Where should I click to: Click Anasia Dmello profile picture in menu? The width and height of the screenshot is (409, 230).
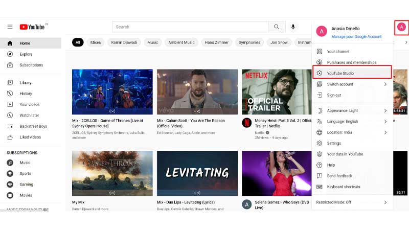tap(322, 31)
